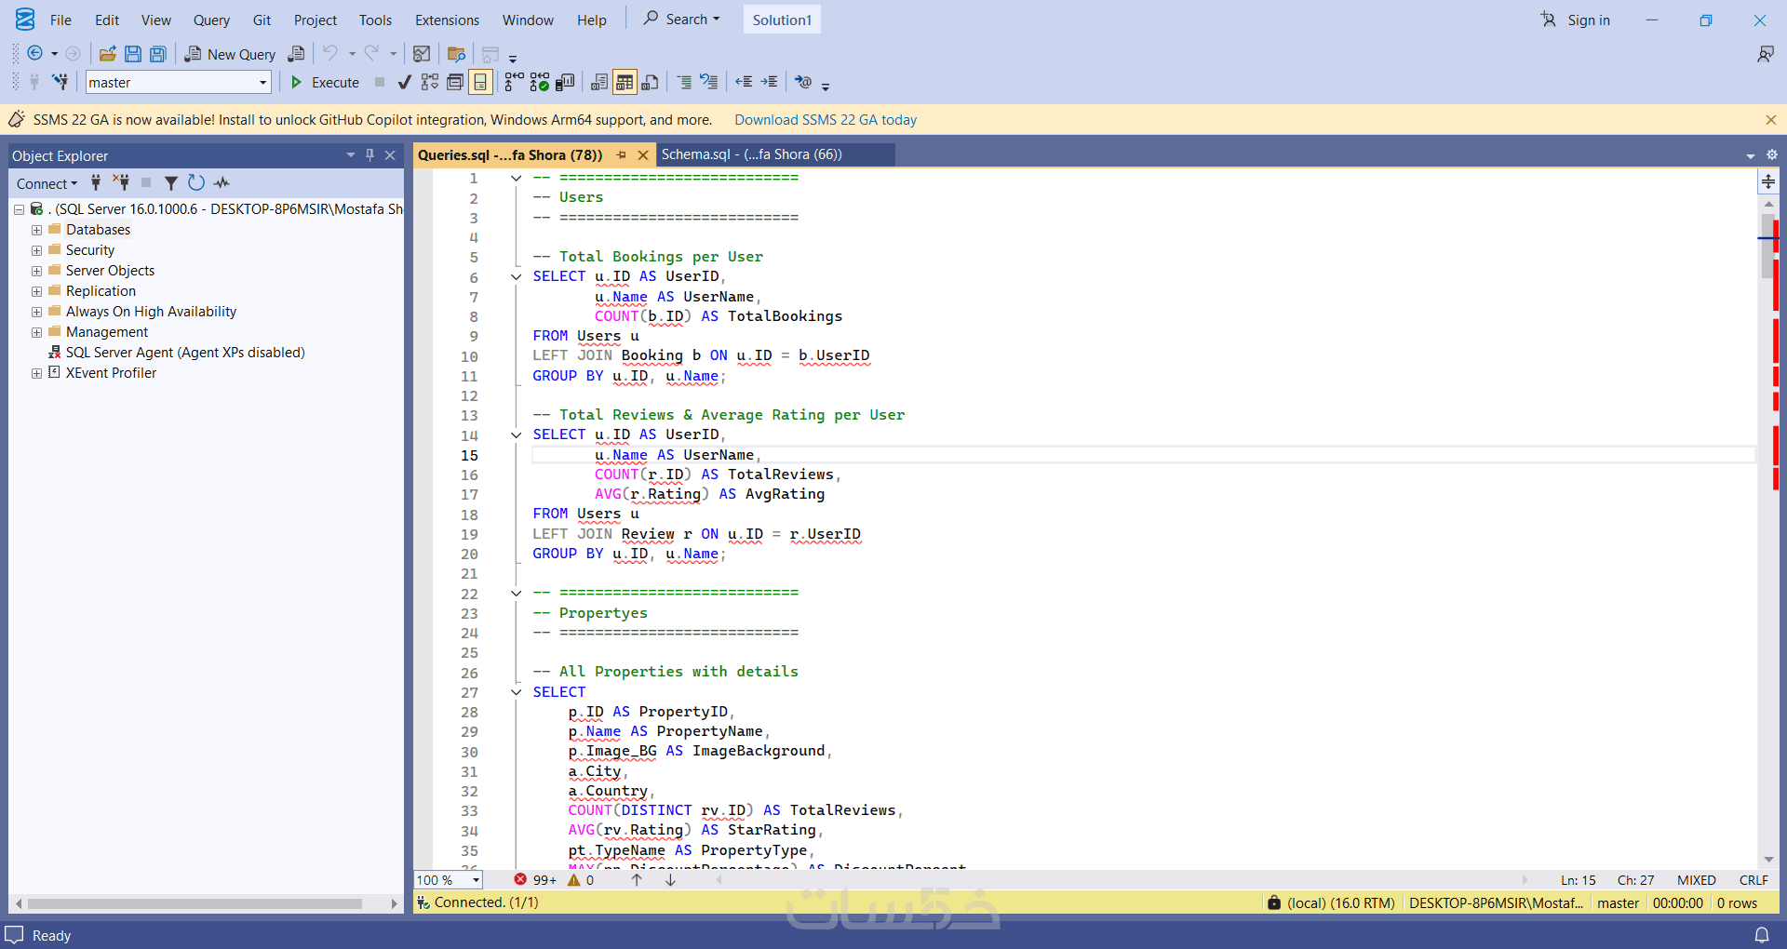1787x949 pixels.
Task: Click the Execute button
Action: (x=325, y=83)
